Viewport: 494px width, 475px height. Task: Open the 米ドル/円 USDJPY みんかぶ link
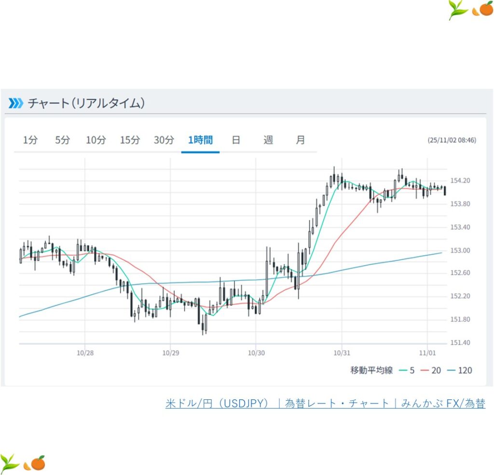click(325, 404)
